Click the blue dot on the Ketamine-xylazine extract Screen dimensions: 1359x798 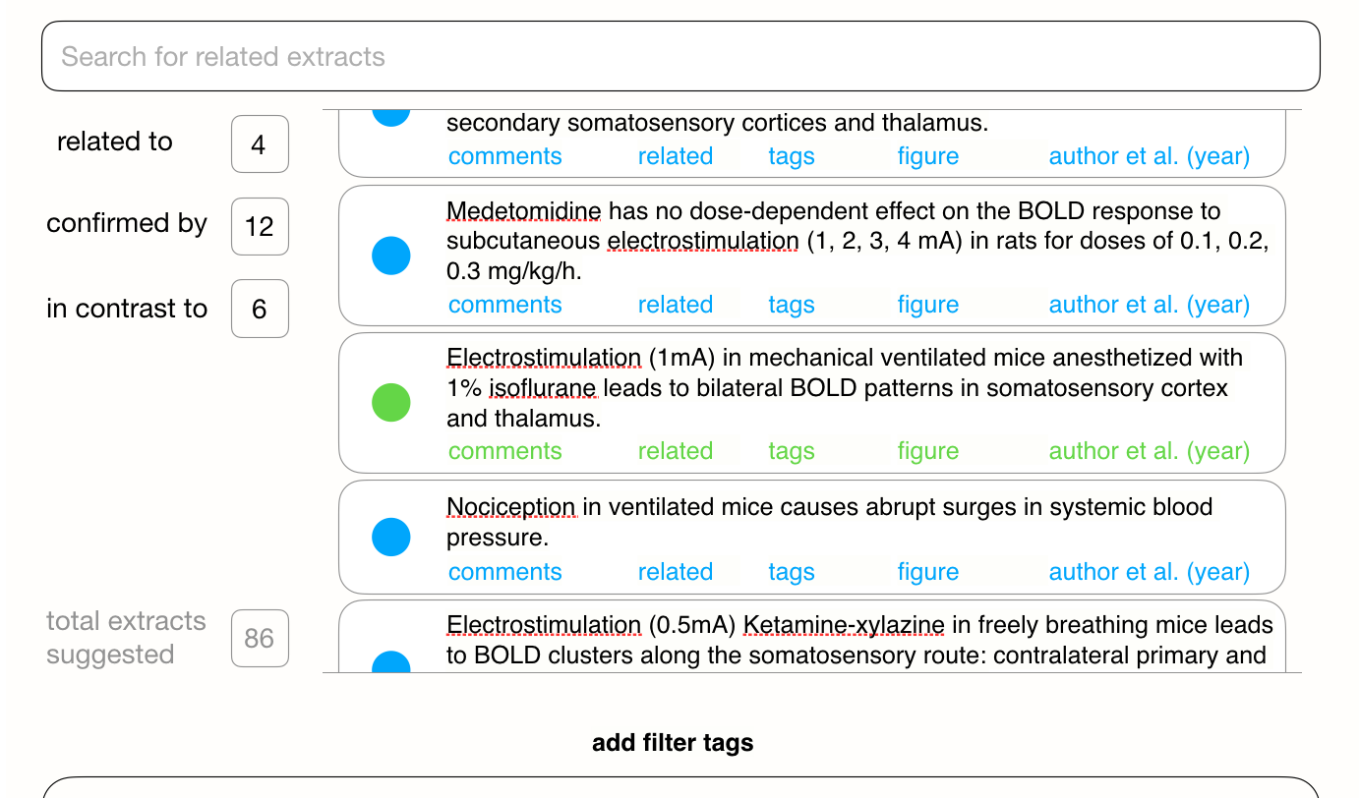pos(391,664)
